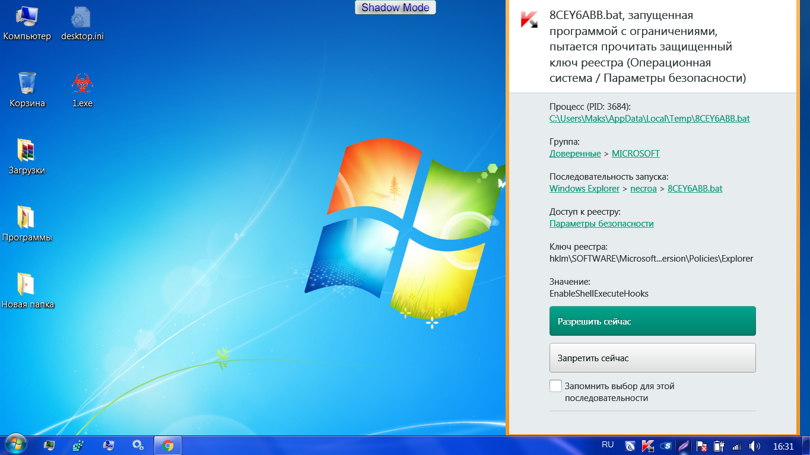Open the Компьютер desktop icon
The image size is (810, 455).
(x=27, y=18)
